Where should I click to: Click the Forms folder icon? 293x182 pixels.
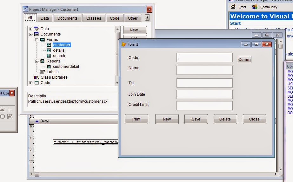click(x=43, y=40)
